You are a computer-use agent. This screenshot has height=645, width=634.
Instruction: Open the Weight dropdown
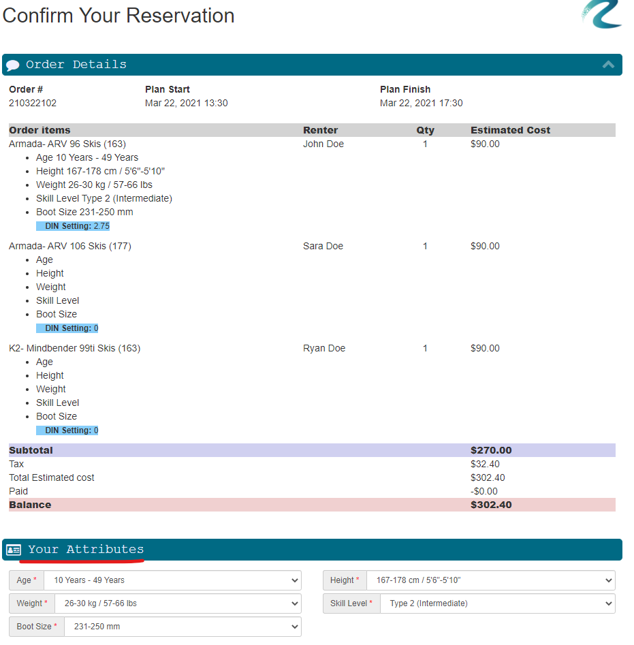coord(178,603)
